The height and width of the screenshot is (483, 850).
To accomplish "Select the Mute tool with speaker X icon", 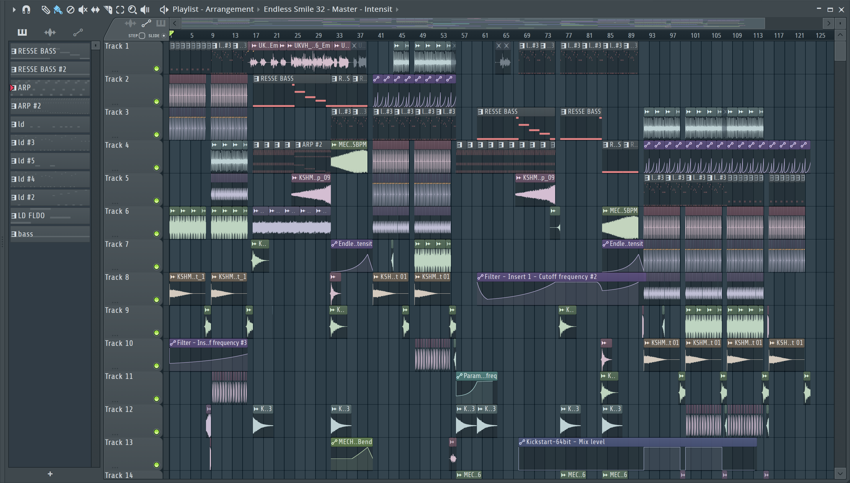I will tap(83, 10).
